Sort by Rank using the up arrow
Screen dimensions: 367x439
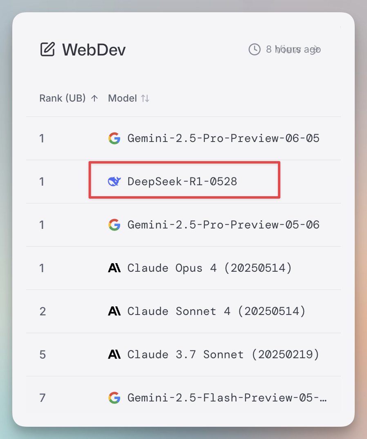[94, 98]
